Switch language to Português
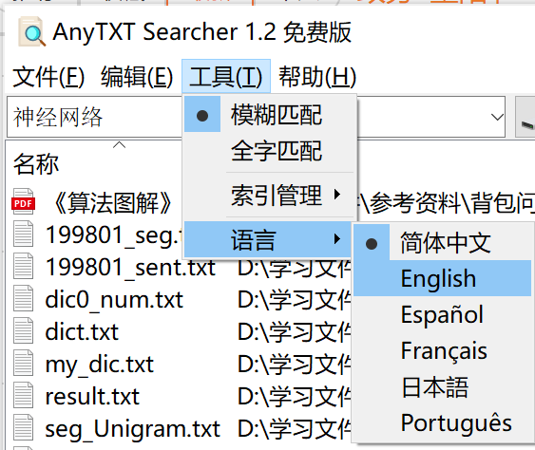The width and height of the screenshot is (535, 450). point(443,423)
